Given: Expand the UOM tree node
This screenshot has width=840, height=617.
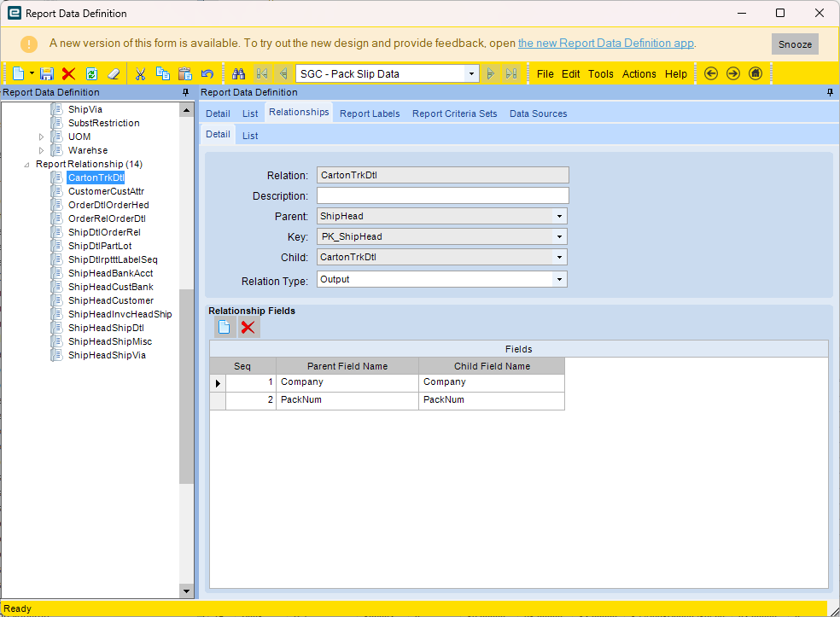Looking at the screenshot, I should tap(41, 137).
